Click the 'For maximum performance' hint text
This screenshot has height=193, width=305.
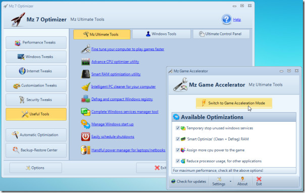coord(218,171)
